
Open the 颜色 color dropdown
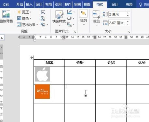coord(24,18)
